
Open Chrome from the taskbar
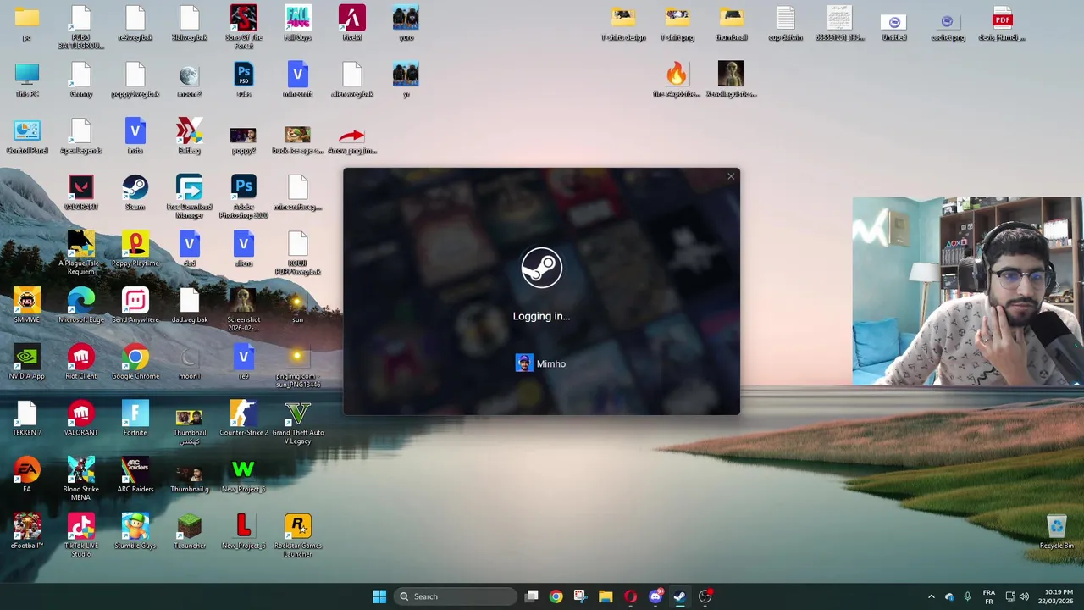[556, 596]
